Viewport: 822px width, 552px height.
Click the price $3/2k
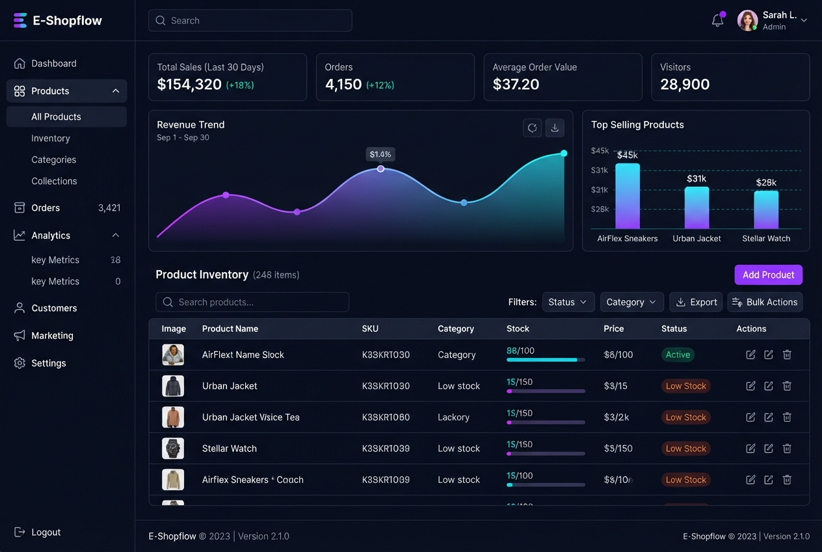tap(616, 417)
